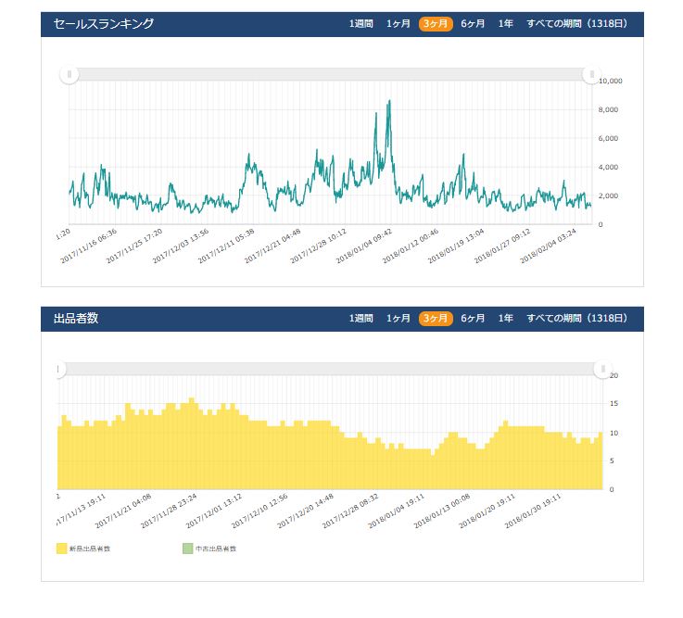Image resolution: width=683 pixels, height=618 pixels.
Task: Click date label 2018/01/04 09:42 on ranking chart
Action: click(364, 246)
